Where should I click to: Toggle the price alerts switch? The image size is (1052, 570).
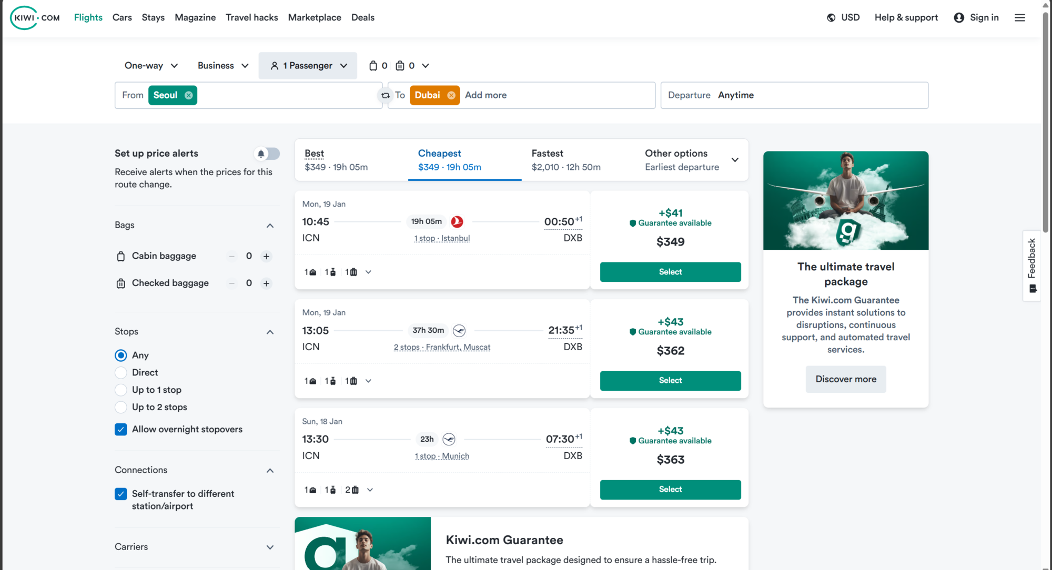coord(267,154)
